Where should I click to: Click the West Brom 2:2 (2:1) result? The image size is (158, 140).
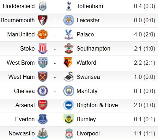145,63
